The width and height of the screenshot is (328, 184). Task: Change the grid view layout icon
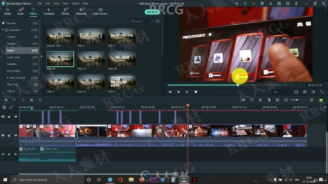tap(158, 21)
